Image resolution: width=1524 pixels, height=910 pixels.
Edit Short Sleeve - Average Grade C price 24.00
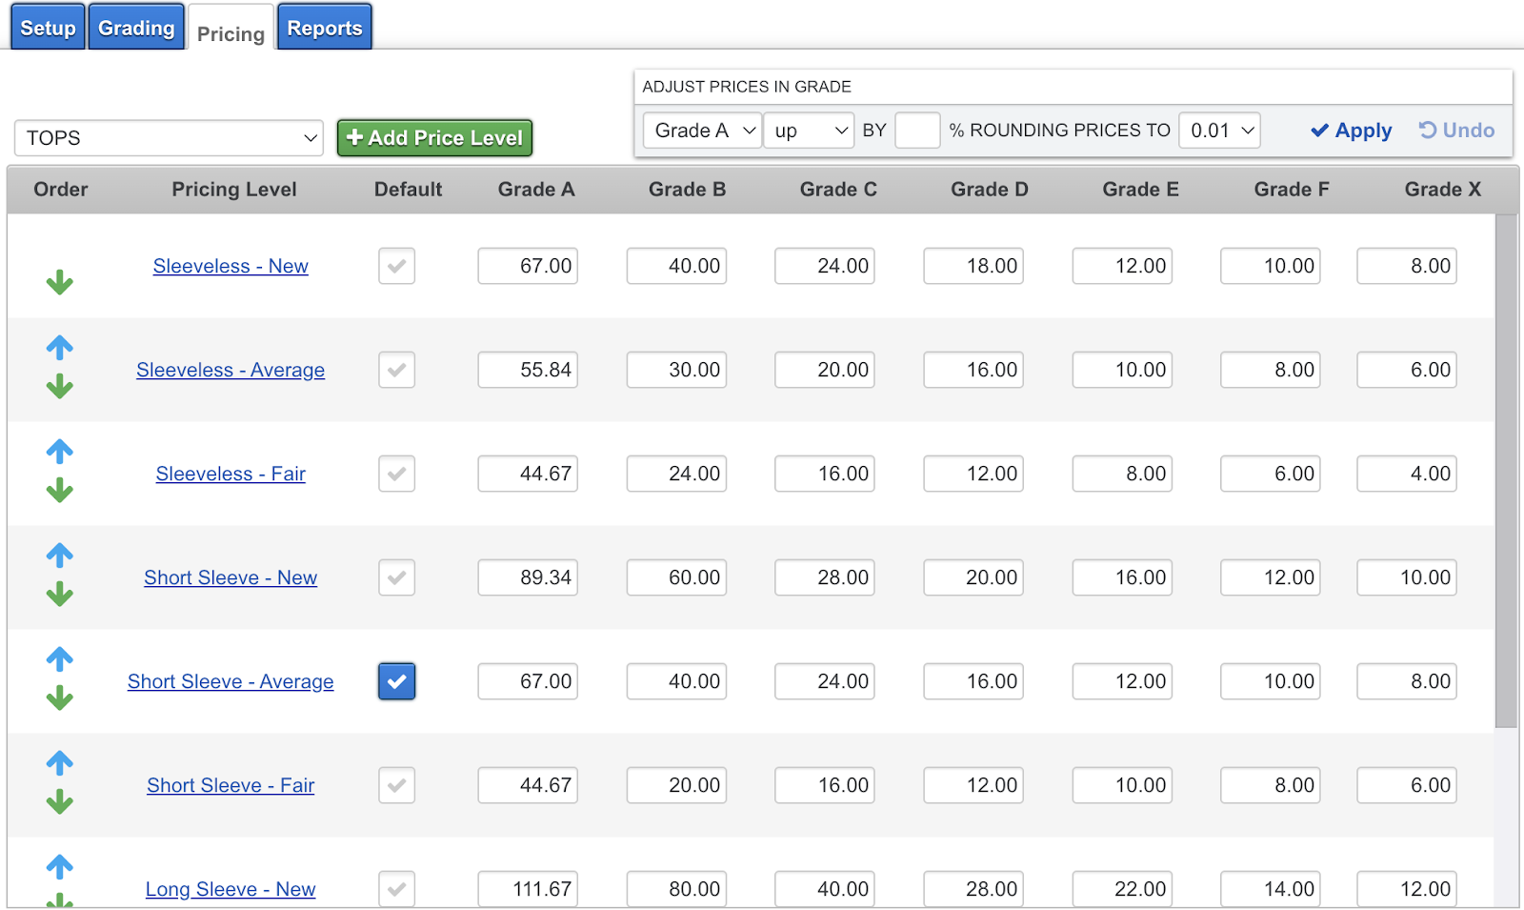pos(825,681)
